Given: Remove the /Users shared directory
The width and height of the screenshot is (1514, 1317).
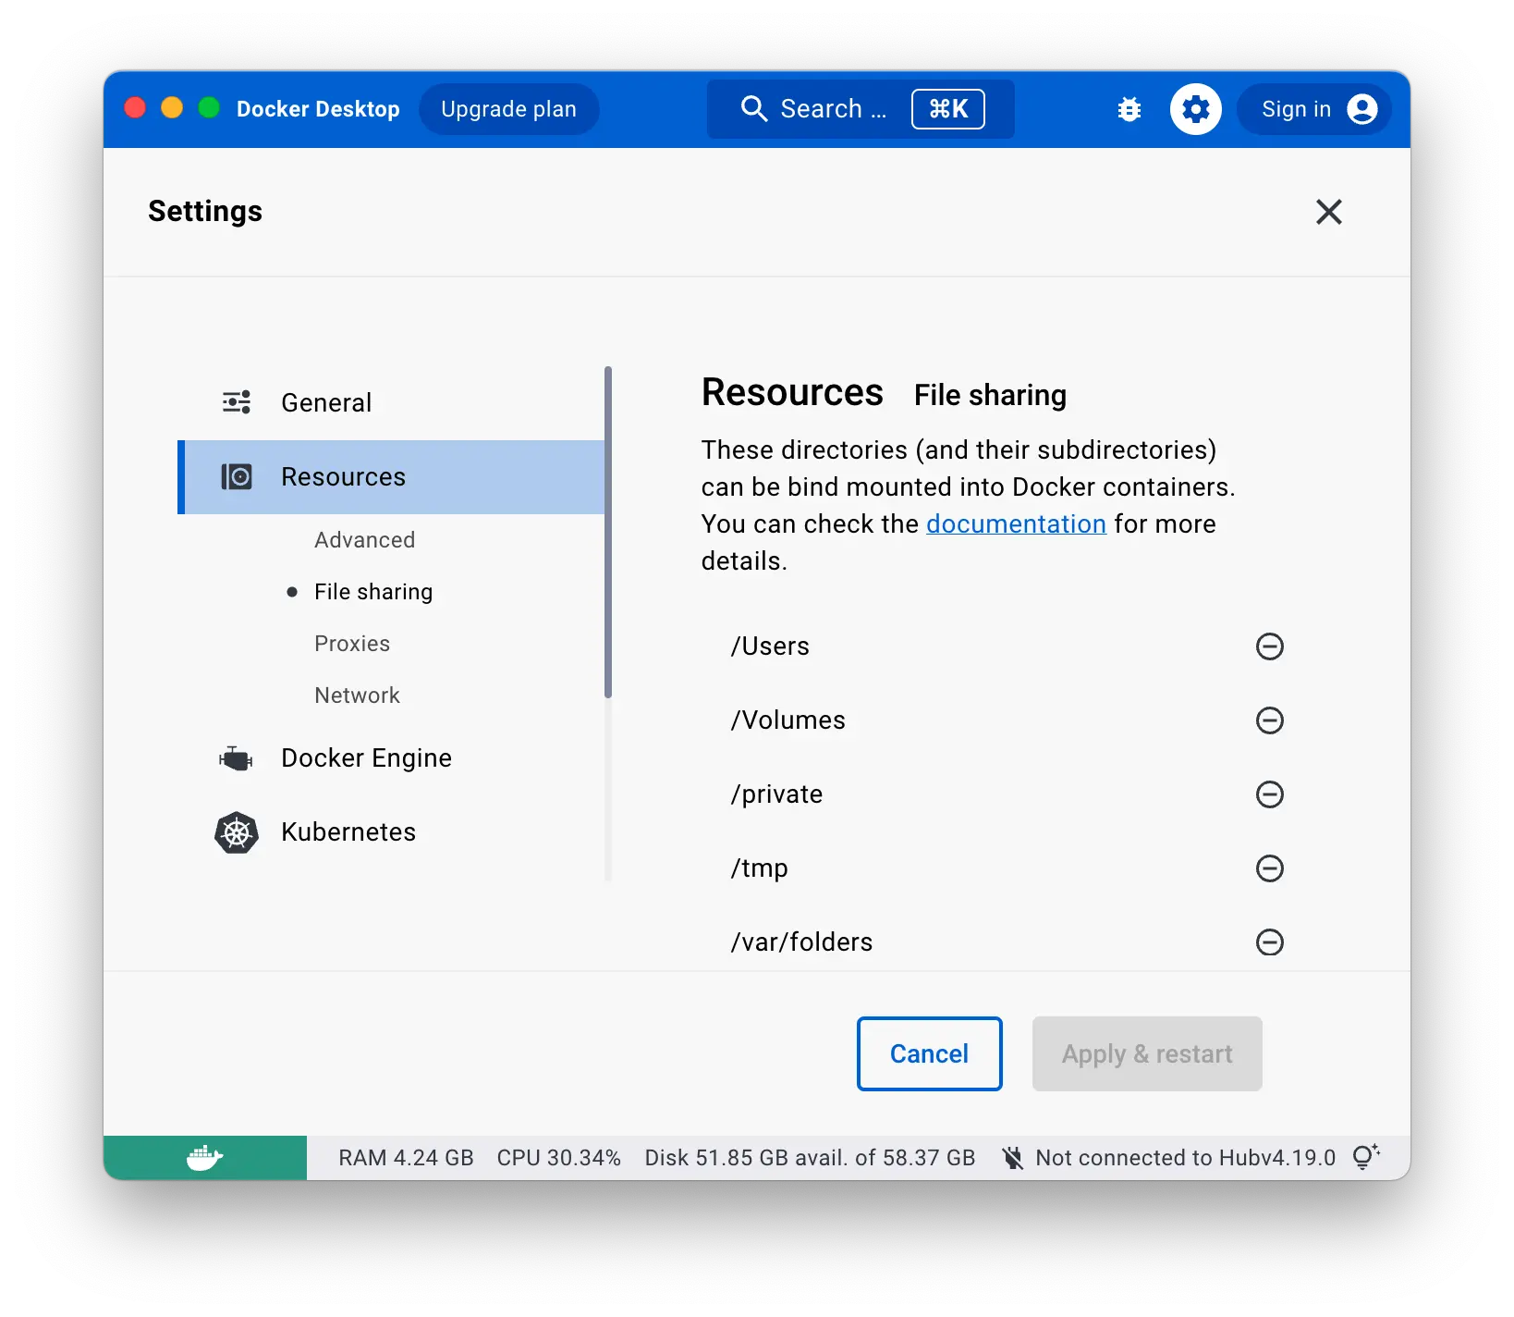Looking at the screenshot, I should tap(1270, 646).
